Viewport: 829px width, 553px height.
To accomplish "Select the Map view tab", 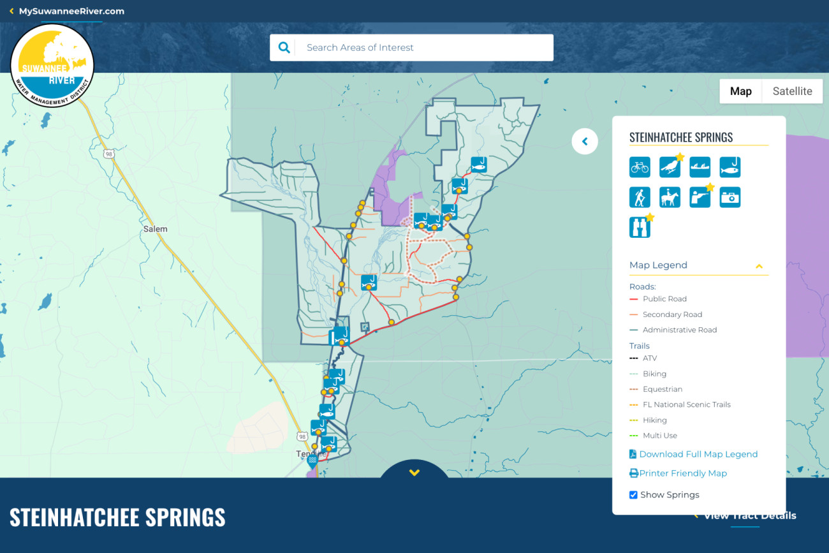I will coord(740,91).
